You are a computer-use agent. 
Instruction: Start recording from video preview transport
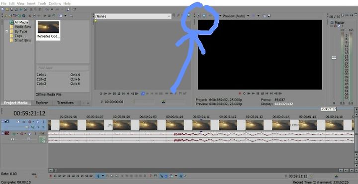tap(240, 93)
